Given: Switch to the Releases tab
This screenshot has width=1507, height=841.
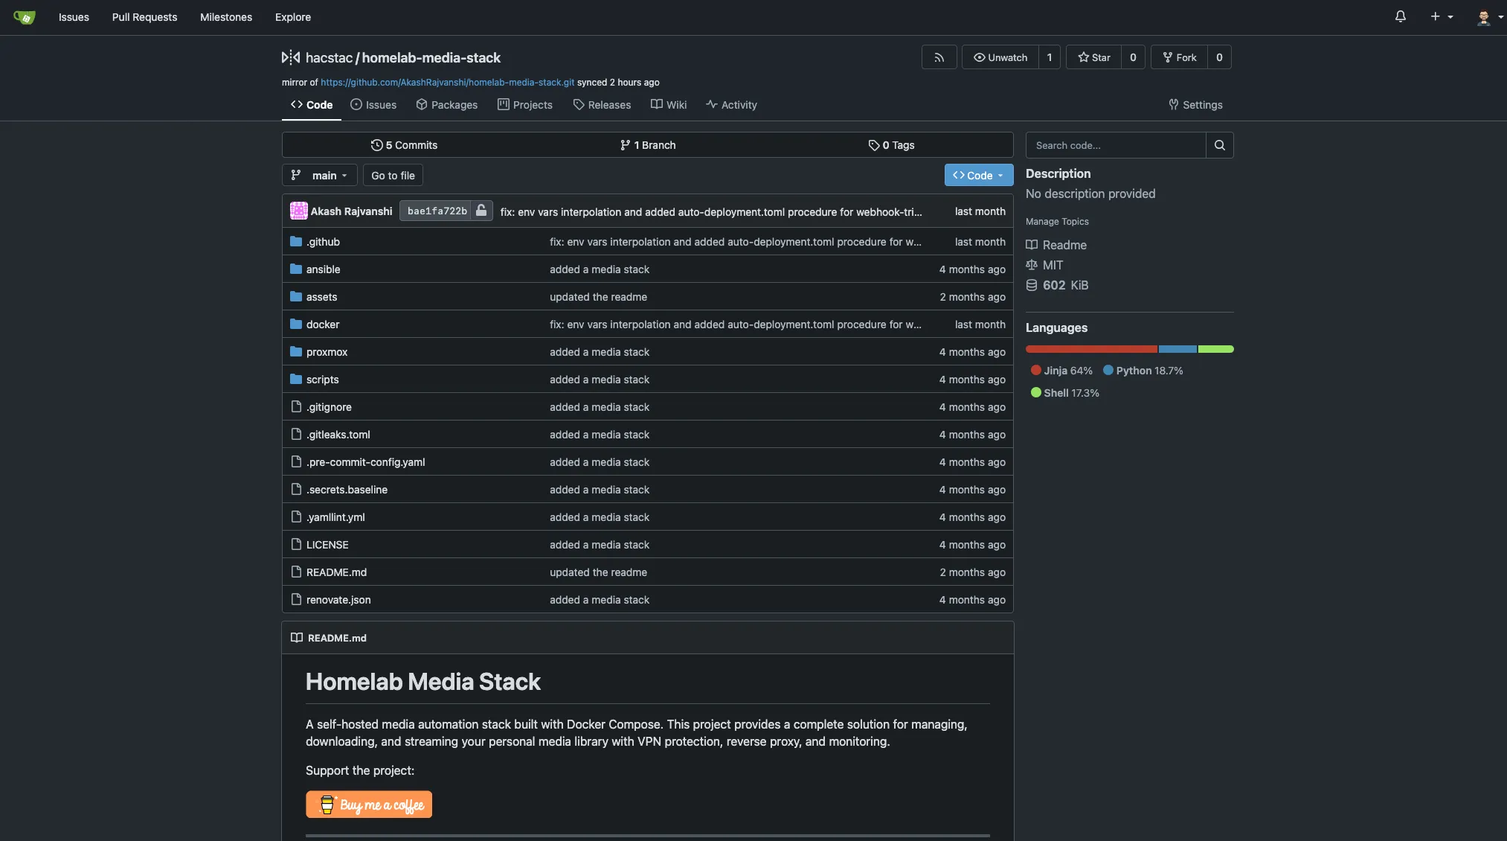Looking at the screenshot, I should pos(602,105).
